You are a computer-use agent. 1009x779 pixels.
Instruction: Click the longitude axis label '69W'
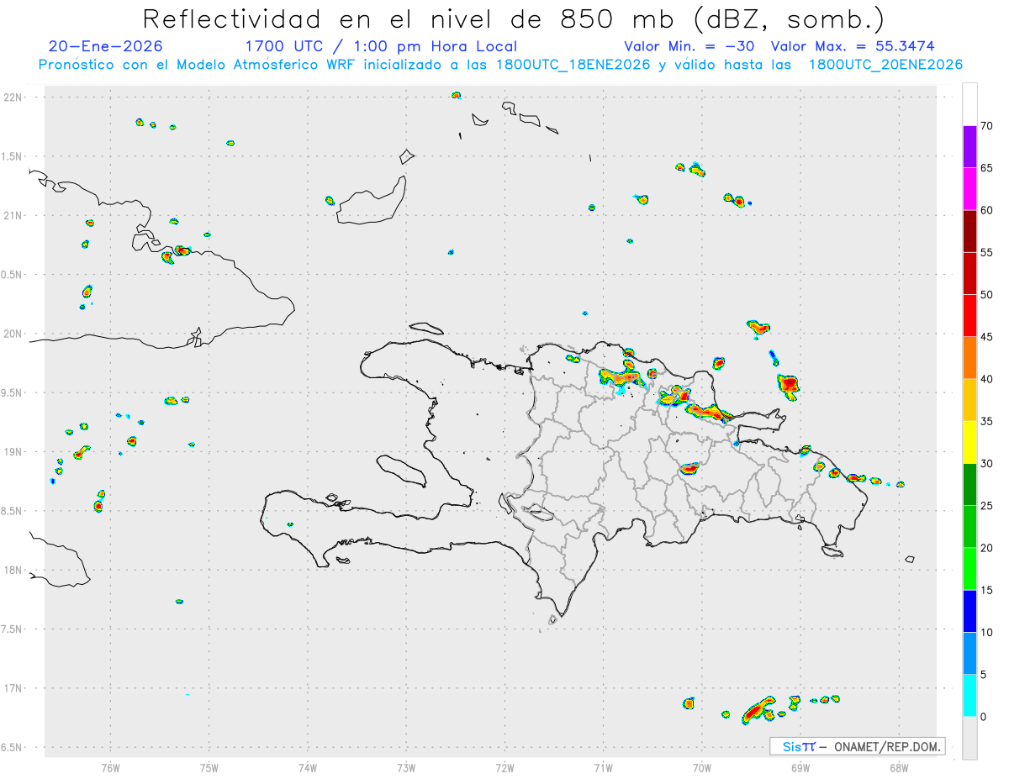800,767
